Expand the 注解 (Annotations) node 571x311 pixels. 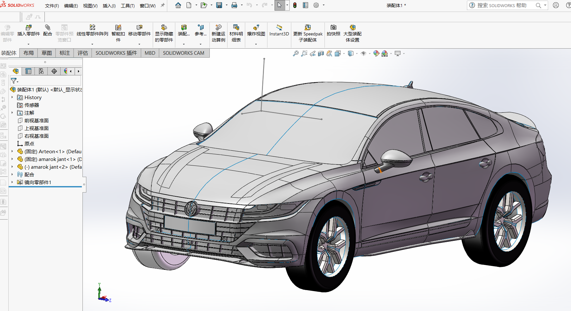pyautogui.click(x=12, y=113)
